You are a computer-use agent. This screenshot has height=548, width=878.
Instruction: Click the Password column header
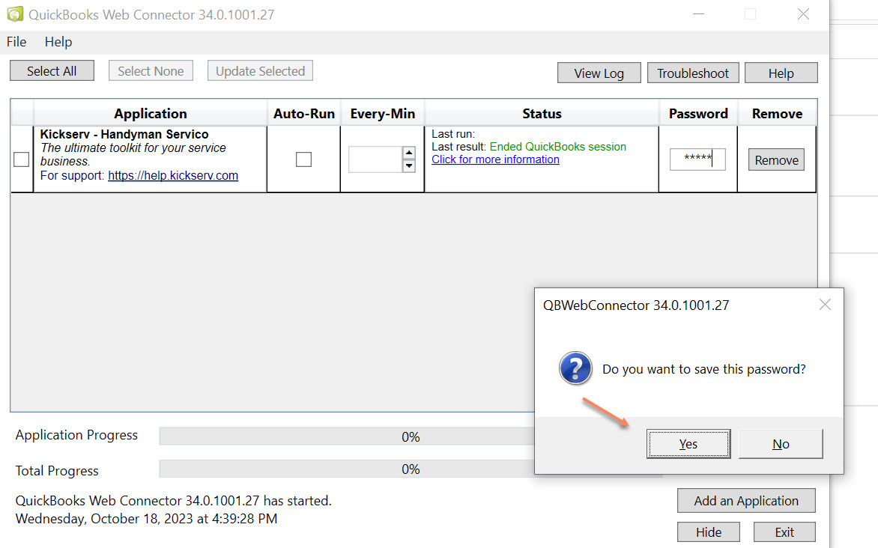pos(698,114)
